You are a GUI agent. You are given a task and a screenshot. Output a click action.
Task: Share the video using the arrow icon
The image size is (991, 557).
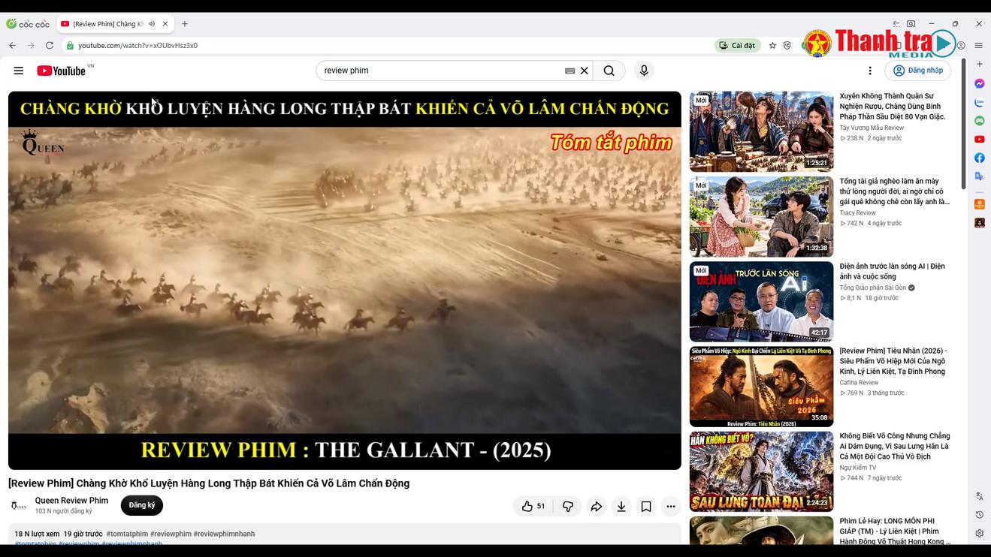[x=596, y=507]
